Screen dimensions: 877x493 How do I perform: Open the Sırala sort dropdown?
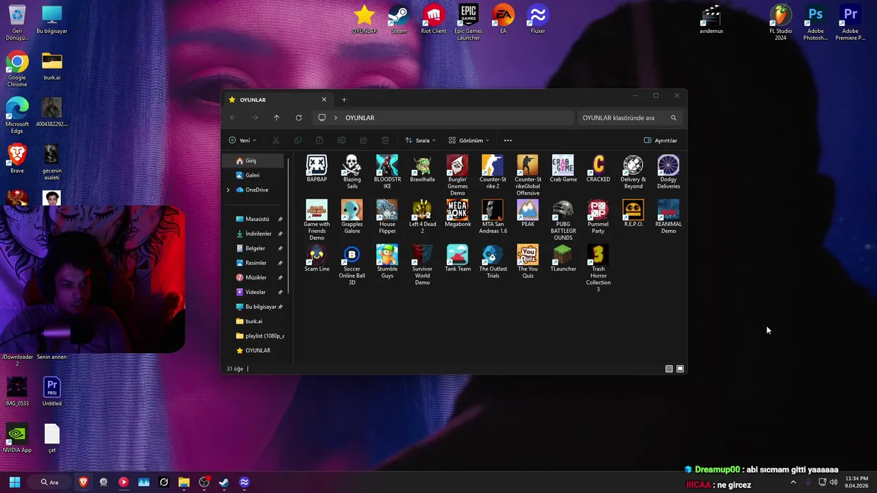coord(421,140)
